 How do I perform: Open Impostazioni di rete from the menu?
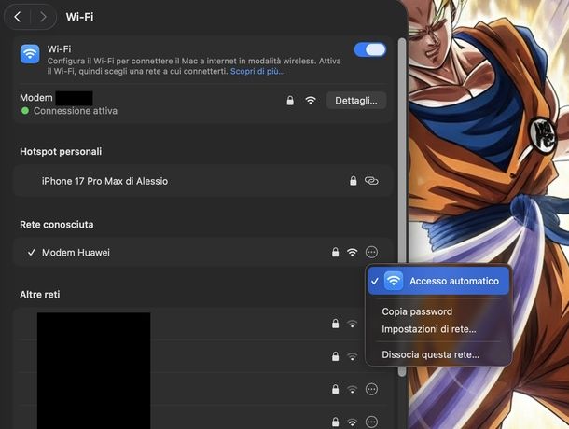[x=429, y=329]
